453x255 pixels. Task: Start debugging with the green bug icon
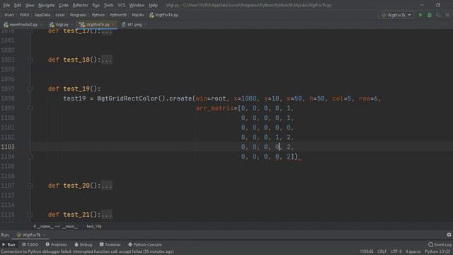coord(430,15)
